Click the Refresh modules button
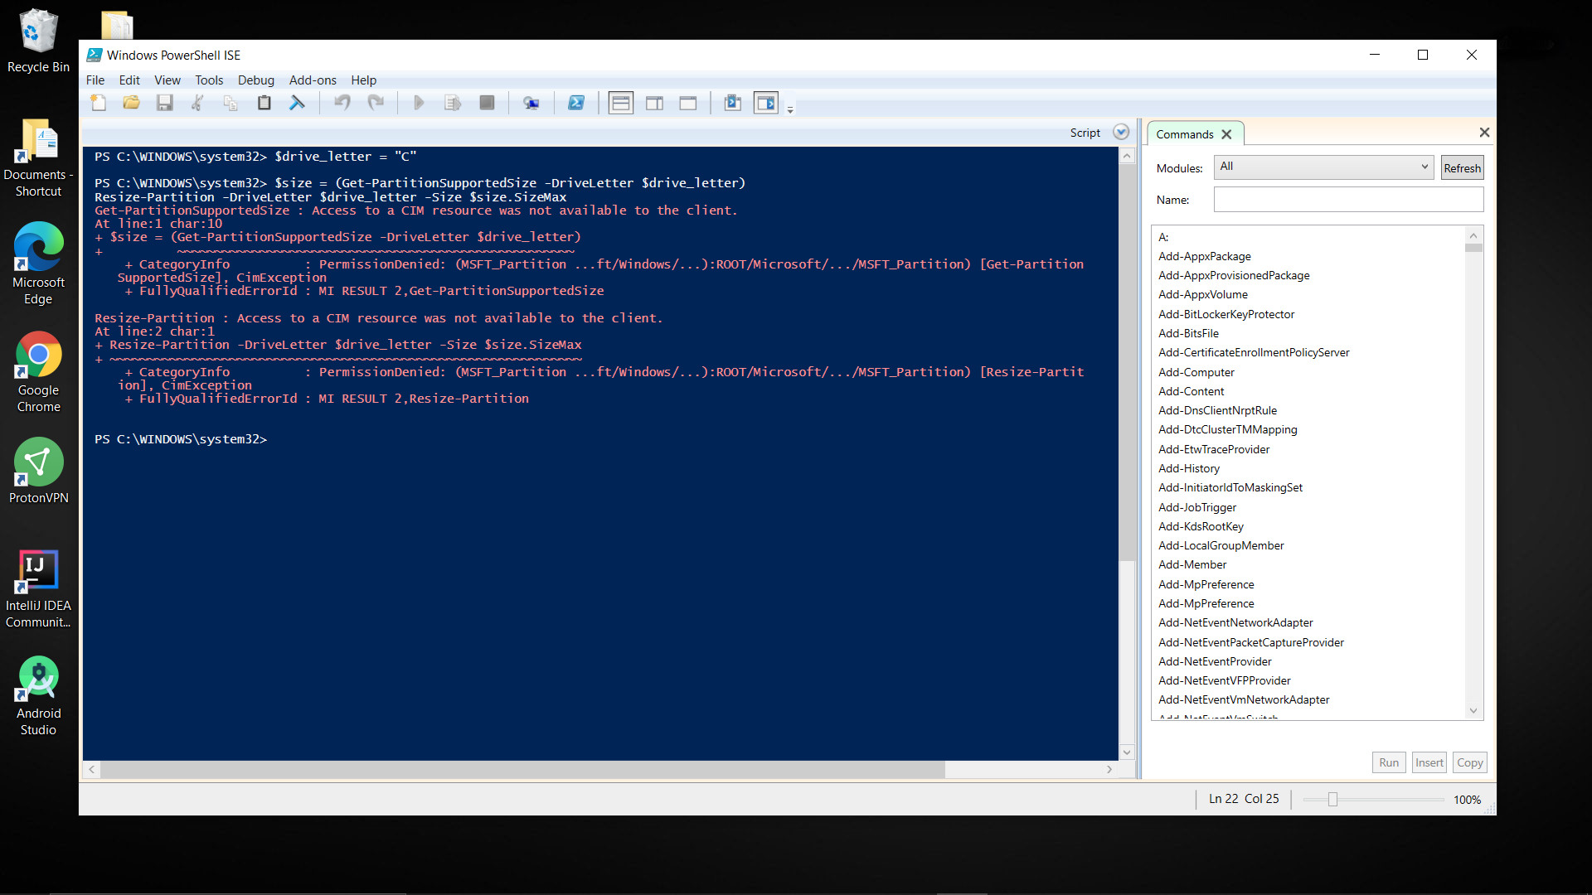1592x895 pixels. (x=1462, y=168)
